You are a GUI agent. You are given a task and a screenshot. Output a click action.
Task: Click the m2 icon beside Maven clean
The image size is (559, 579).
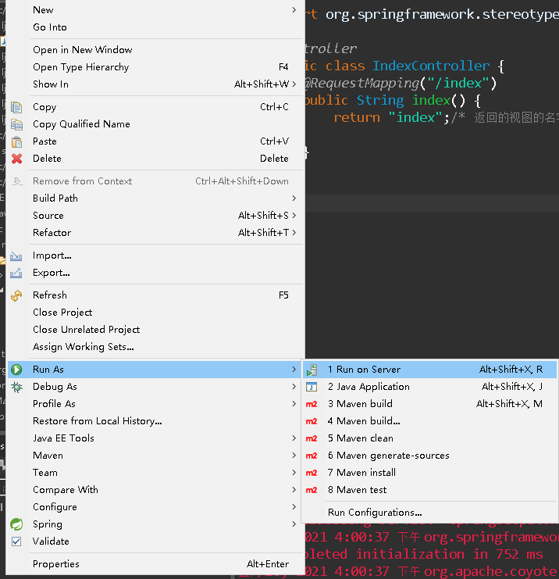point(312,438)
